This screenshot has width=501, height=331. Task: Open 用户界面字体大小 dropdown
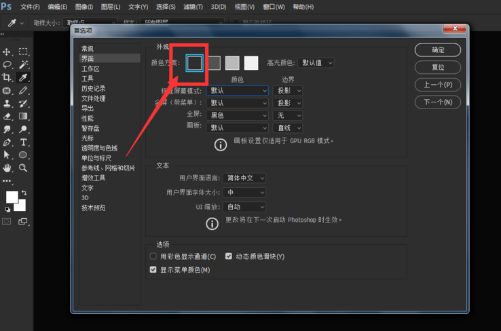tap(244, 193)
